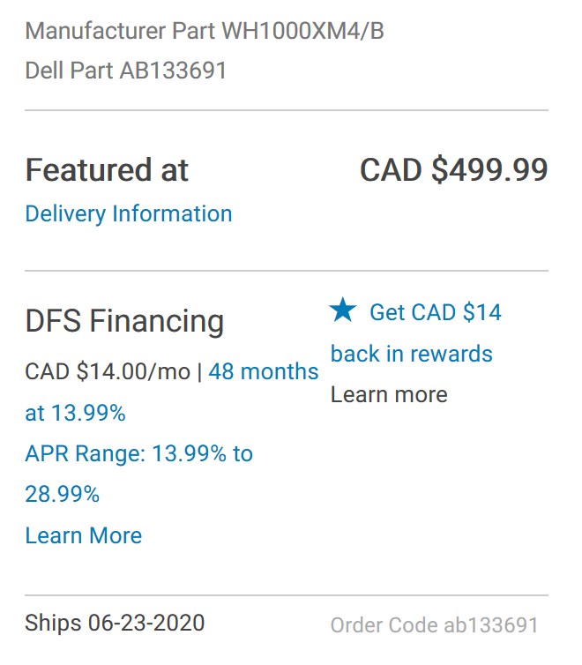Image resolution: width=582 pixels, height=665 pixels.
Task: Select the order code value ab133691
Action: [x=490, y=626]
